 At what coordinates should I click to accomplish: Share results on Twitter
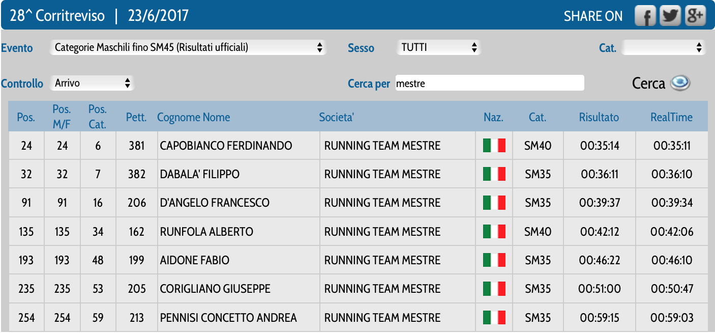(670, 16)
